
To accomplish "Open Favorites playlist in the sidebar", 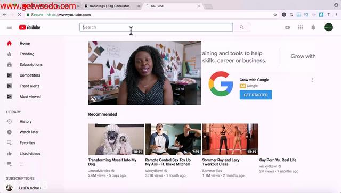I will [27, 142].
